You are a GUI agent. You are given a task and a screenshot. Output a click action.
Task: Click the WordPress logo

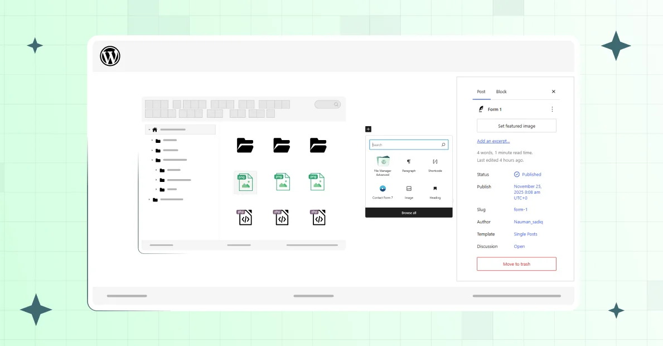(x=110, y=56)
